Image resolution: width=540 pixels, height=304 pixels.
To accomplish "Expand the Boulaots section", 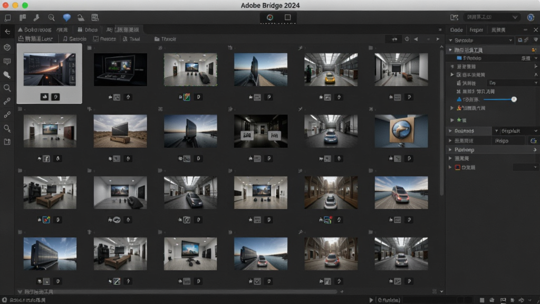I will click(x=450, y=131).
